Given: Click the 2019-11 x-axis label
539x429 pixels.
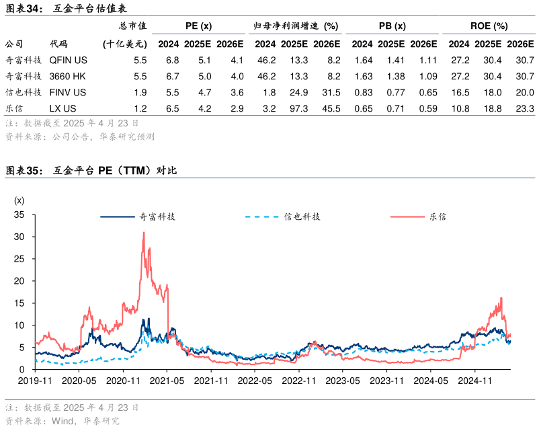Looking at the screenshot, I should [x=35, y=381].
